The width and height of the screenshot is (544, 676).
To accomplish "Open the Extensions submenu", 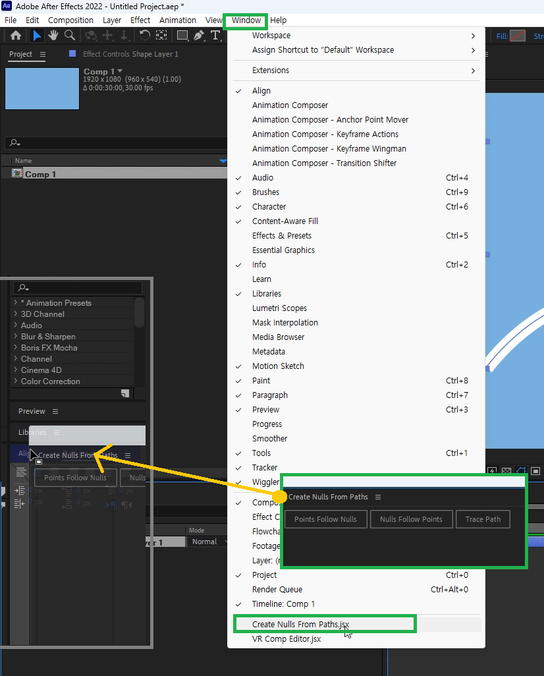I will click(x=356, y=70).
